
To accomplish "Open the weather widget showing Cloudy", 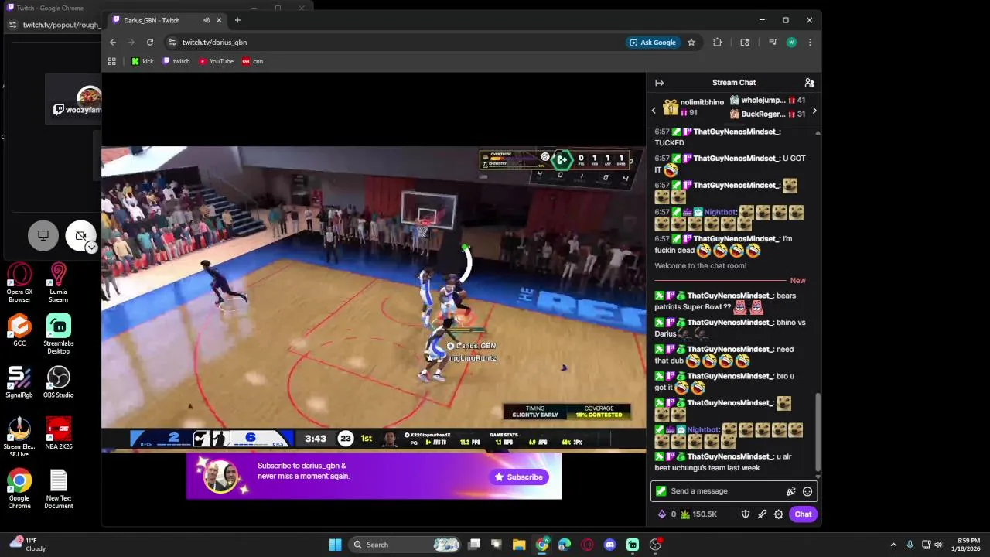I will 28,545.
